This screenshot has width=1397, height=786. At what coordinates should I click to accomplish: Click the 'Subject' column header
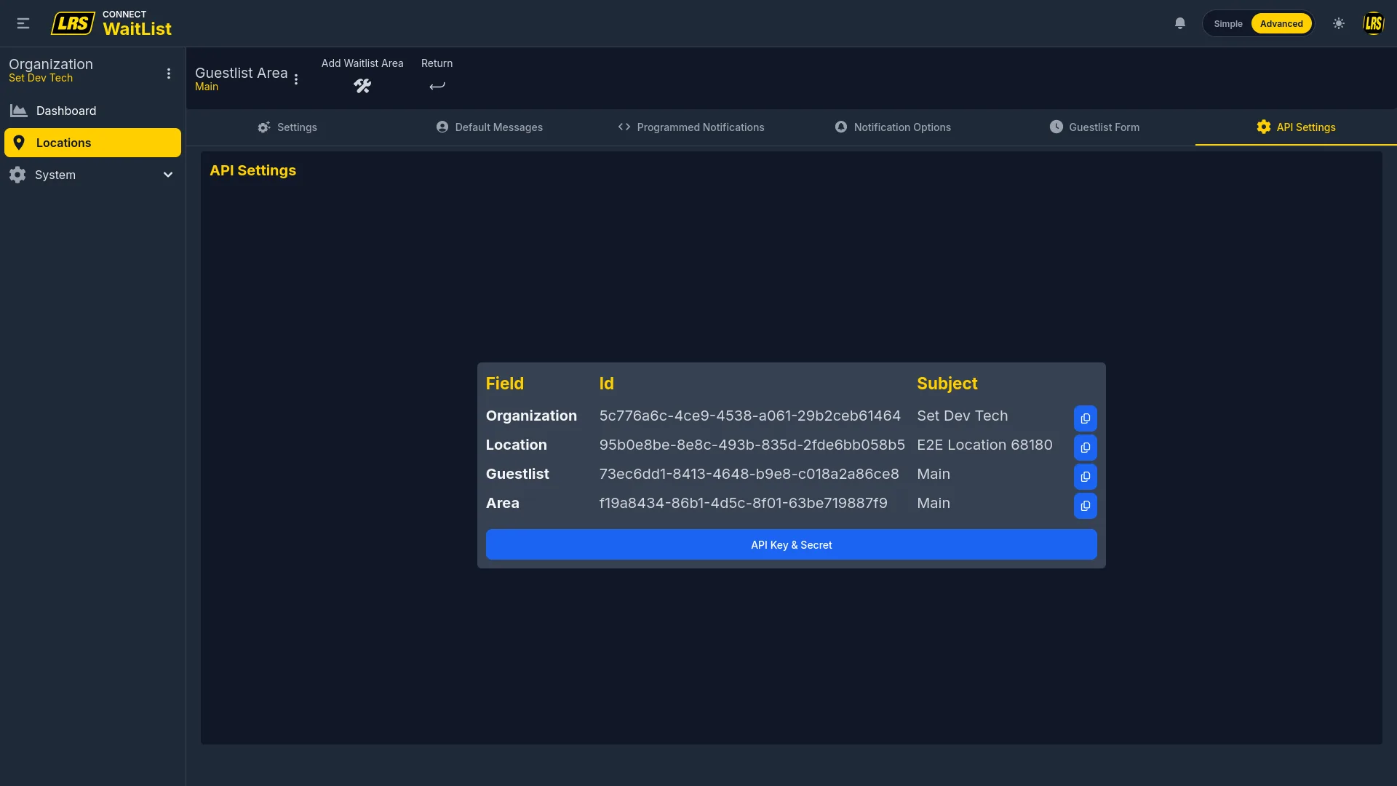947,384
